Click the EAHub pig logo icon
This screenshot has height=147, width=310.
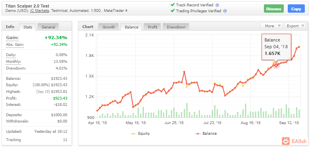tap(286, 141)
